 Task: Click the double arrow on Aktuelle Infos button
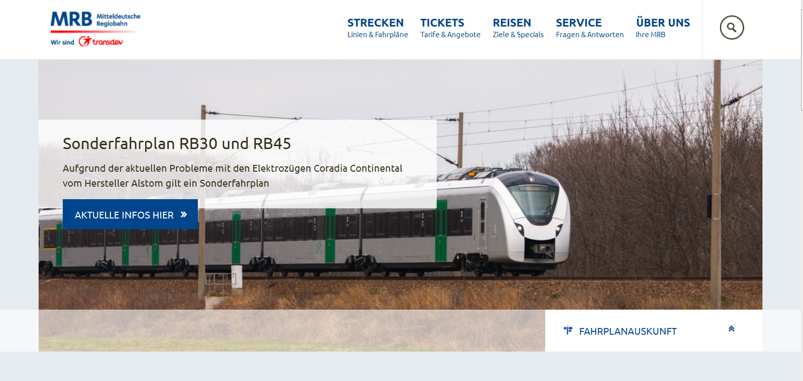(x=183, y=215)
